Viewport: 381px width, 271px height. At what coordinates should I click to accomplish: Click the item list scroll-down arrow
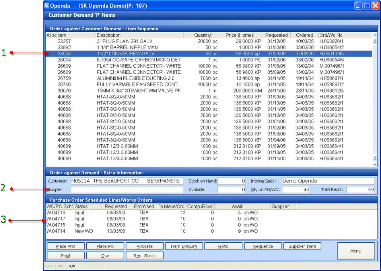point(375,164)
